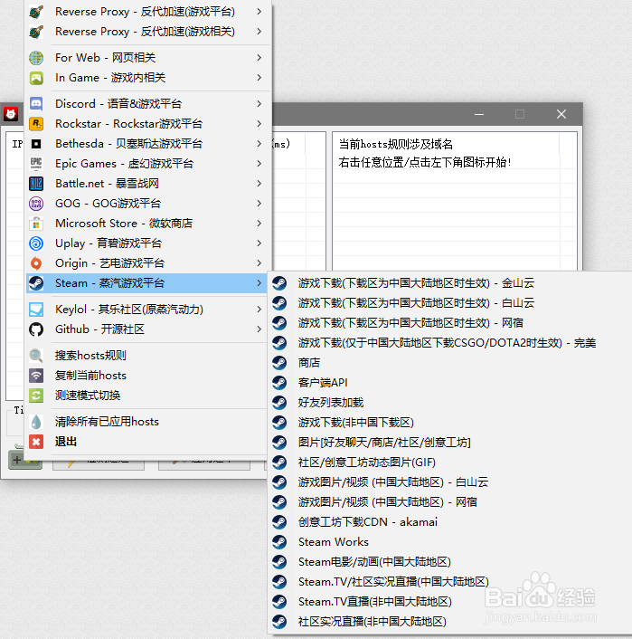The width and height of the screenshot is (632, 639).
Task: Minimize the hosts tool window
Action: 479,115
